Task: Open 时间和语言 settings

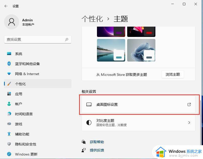Action: tap(38, 114)
